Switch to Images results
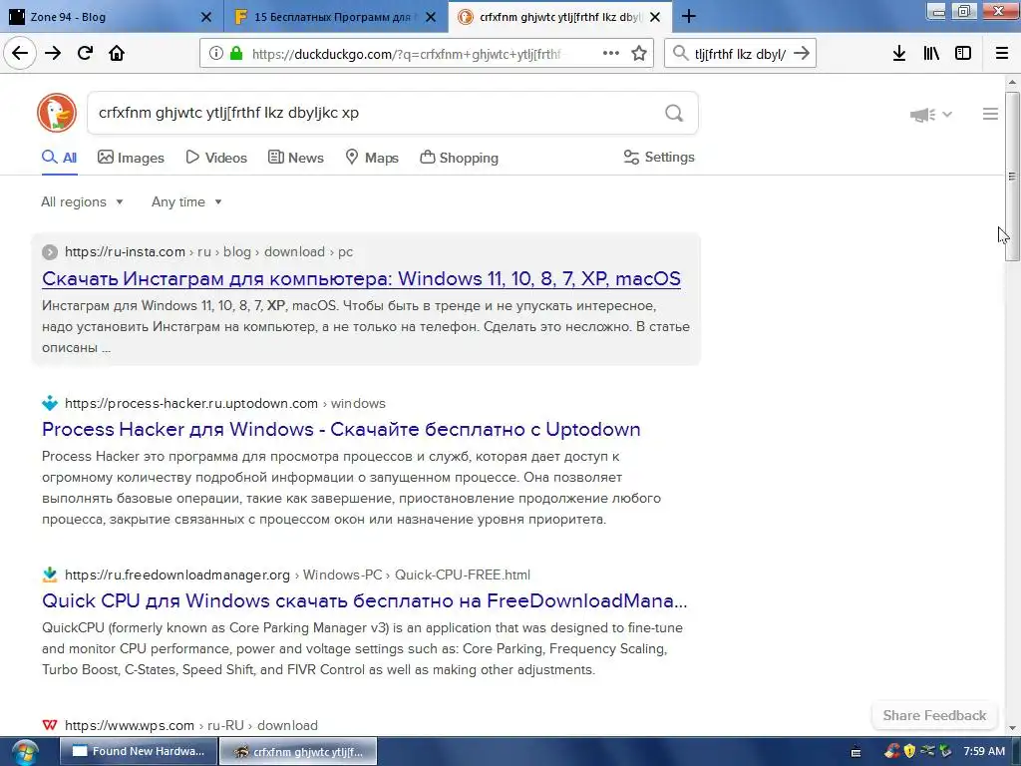The image size is (1021, 766). 131,158
